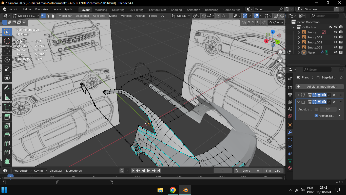
Task: Enable the edge angle checkbox
Action: (316, 109)
